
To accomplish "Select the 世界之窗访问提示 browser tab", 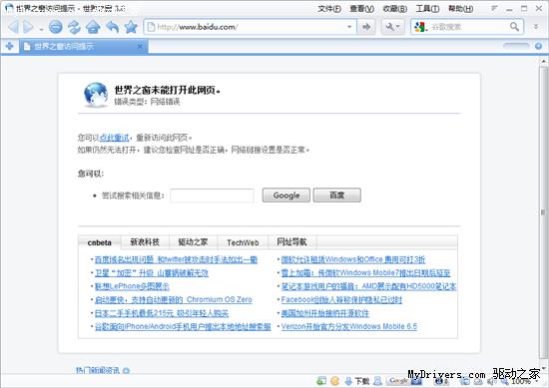I will pyautogui.click(x=83, y=46).
